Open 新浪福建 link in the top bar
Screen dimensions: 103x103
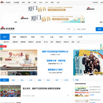[x=16, y=3]
